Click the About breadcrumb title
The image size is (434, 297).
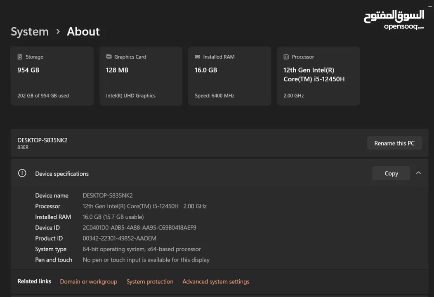coord(83,31)
